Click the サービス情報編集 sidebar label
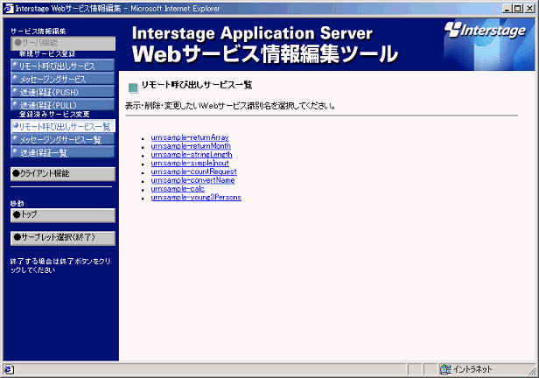This screenshot has height=378, width=539. coord(38,31)
